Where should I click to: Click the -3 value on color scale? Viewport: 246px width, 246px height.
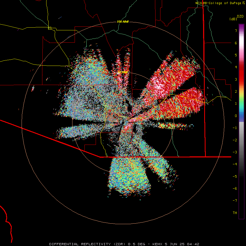[235, 152]
